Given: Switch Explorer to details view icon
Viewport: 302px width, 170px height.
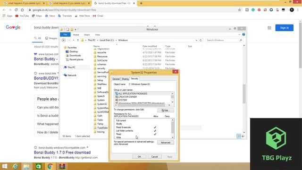Looking at the screenshot, I should coord(239,136).
